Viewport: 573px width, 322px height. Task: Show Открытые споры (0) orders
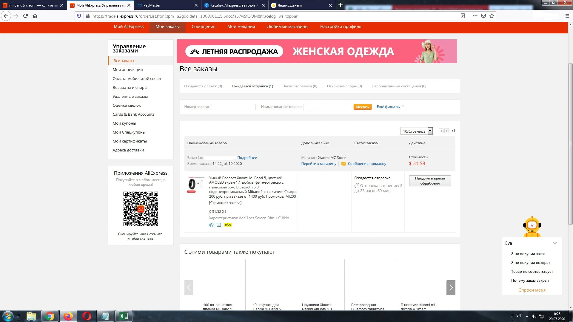click(344, 86)
